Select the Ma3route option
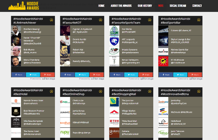 click(x=180, y=112)
